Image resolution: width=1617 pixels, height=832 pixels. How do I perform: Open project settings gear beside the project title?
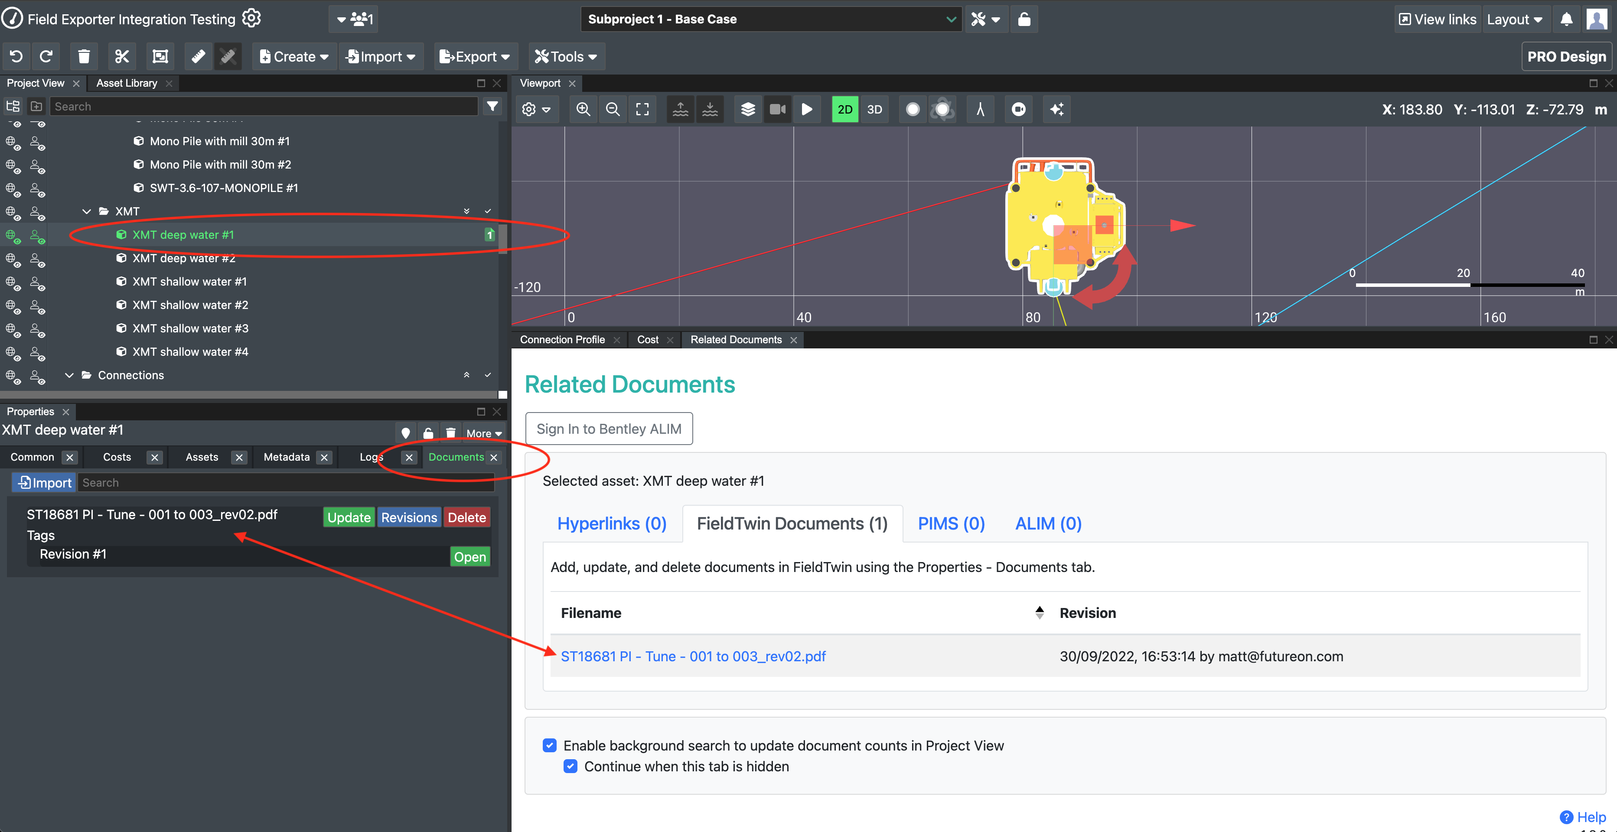251,18
